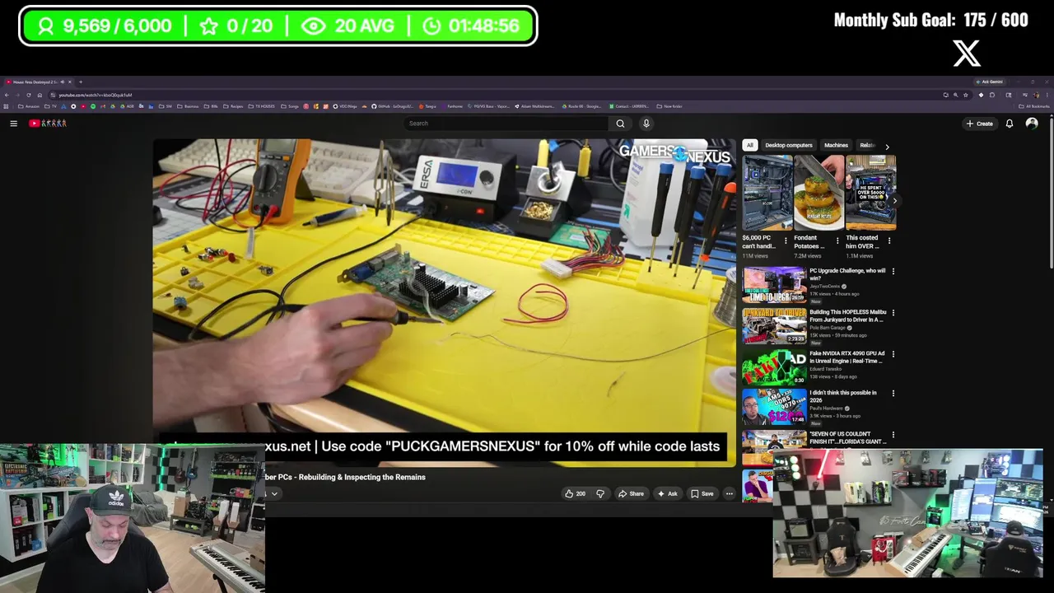Image resolution: width=1054 pixels, height=593 pixels.
Task: Open YouTube notifications bell
Action: pos(1009,124)
